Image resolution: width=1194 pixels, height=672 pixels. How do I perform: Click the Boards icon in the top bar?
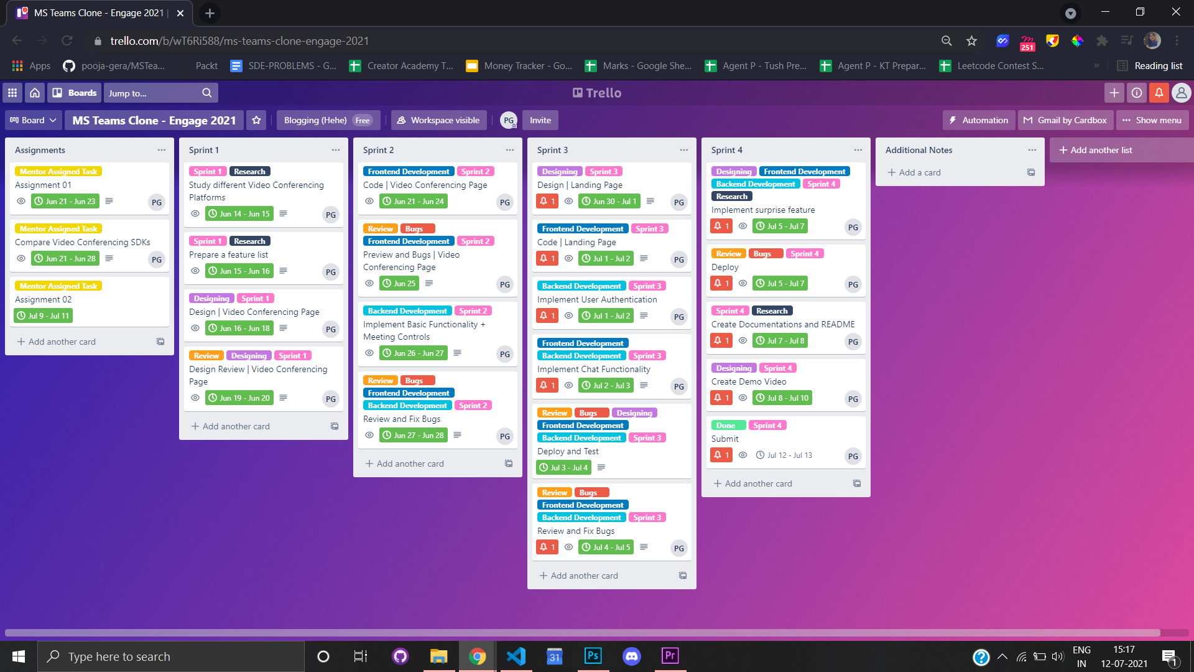click(x=74, y=93)
